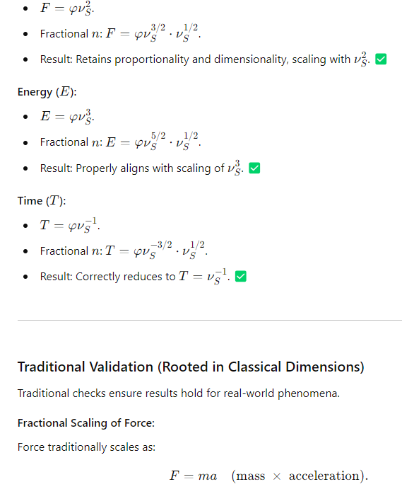The image size is (402, 489).
Task: Click the F = ma equation
Action: 268,476
